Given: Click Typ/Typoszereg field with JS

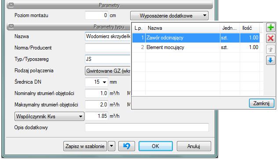Looking at the screenshot, I should pyautogui.click(x=108, y=59).
